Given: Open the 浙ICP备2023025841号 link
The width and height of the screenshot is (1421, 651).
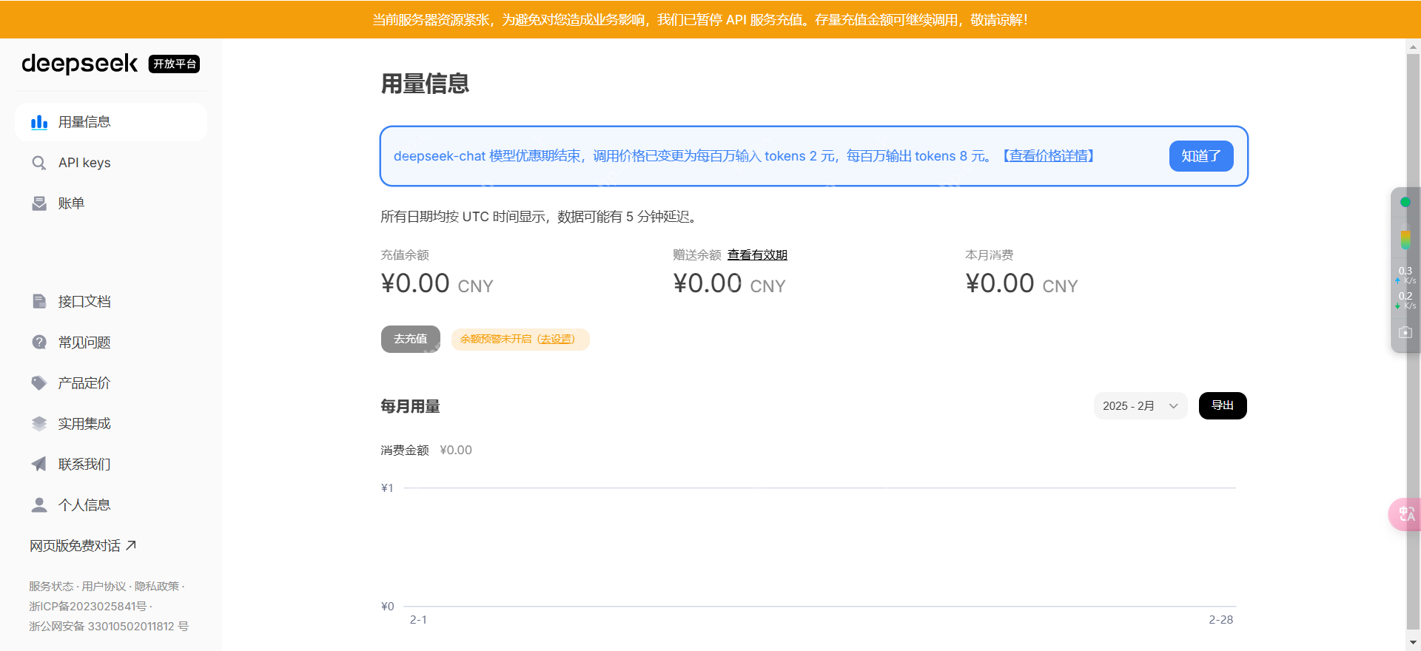Looking at the screenshot, I should (x=87, y=607).
